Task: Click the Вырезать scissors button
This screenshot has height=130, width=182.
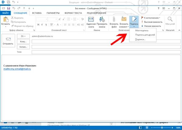Action: coord(17,18)
